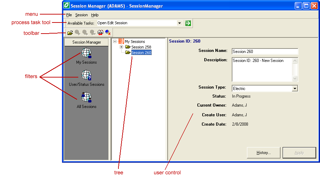The image size is (320, 181).
Task: Click the green execute task arrow
Action: tap(188, 23)
